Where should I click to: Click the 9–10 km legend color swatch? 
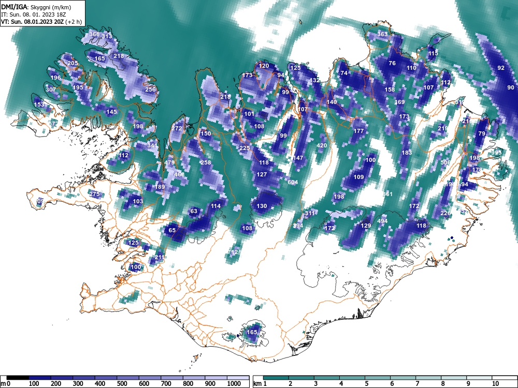point(479,378)
